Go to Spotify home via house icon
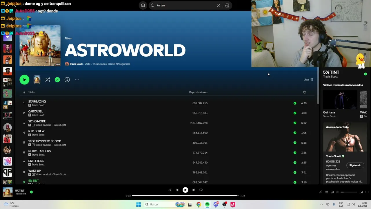 click(x=143, y=6)
